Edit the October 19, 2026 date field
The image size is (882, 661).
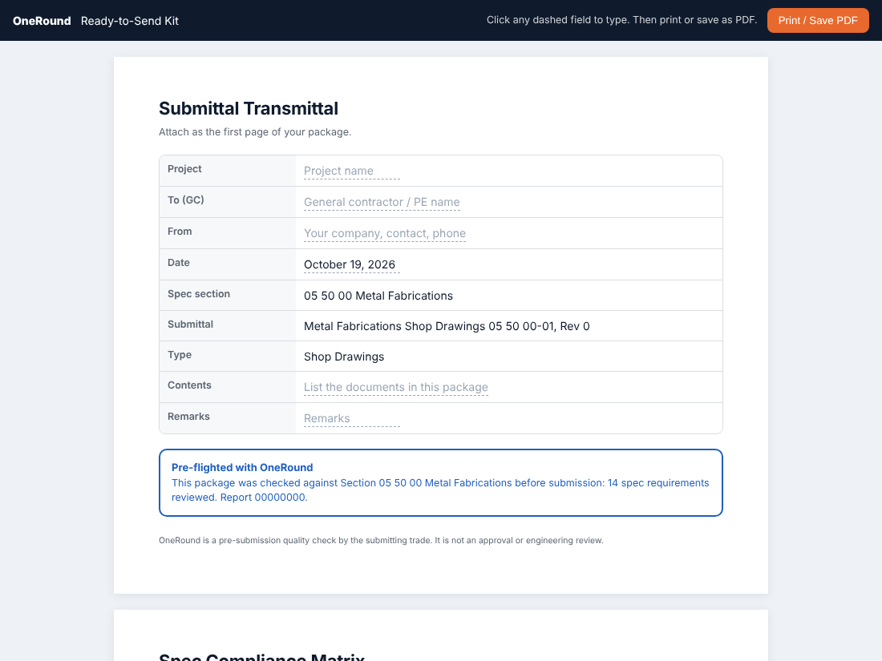coord(351,264)
